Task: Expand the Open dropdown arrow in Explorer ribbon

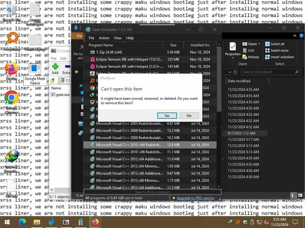Action: point(259,44)
